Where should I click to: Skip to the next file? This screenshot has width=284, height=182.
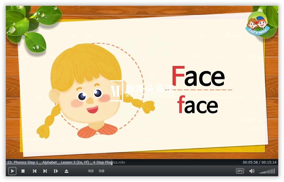(x=45, y=171)
